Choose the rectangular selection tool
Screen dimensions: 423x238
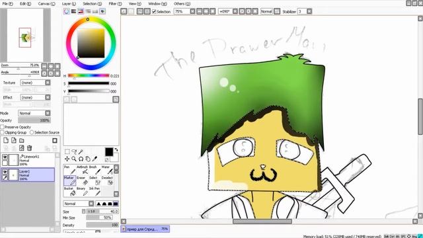pos(67,152)
